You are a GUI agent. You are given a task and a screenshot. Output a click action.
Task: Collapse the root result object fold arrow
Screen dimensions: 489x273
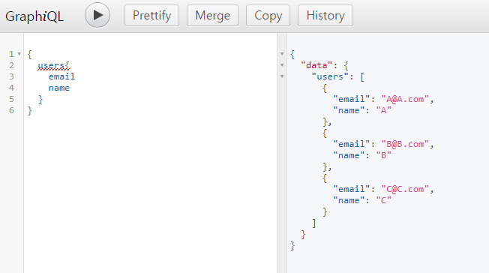282,54
